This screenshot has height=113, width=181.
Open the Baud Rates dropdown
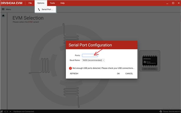pos(93,60)
